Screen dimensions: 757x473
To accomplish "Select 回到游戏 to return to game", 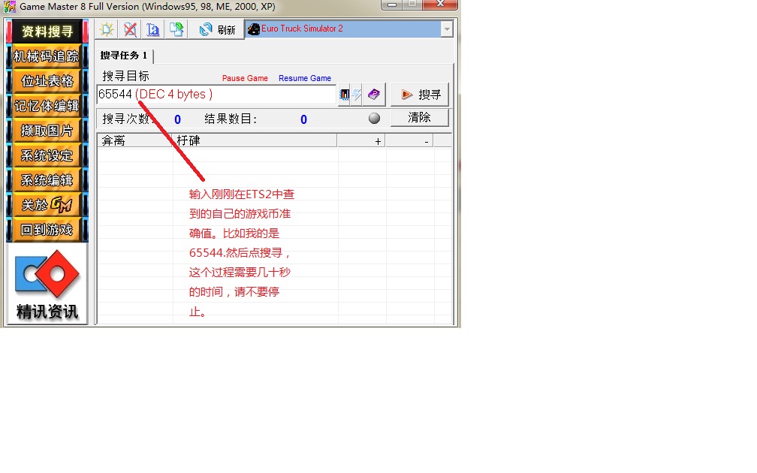I will point(47,230).
